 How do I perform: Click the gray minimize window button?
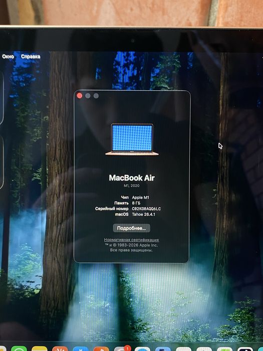[88, 96]
